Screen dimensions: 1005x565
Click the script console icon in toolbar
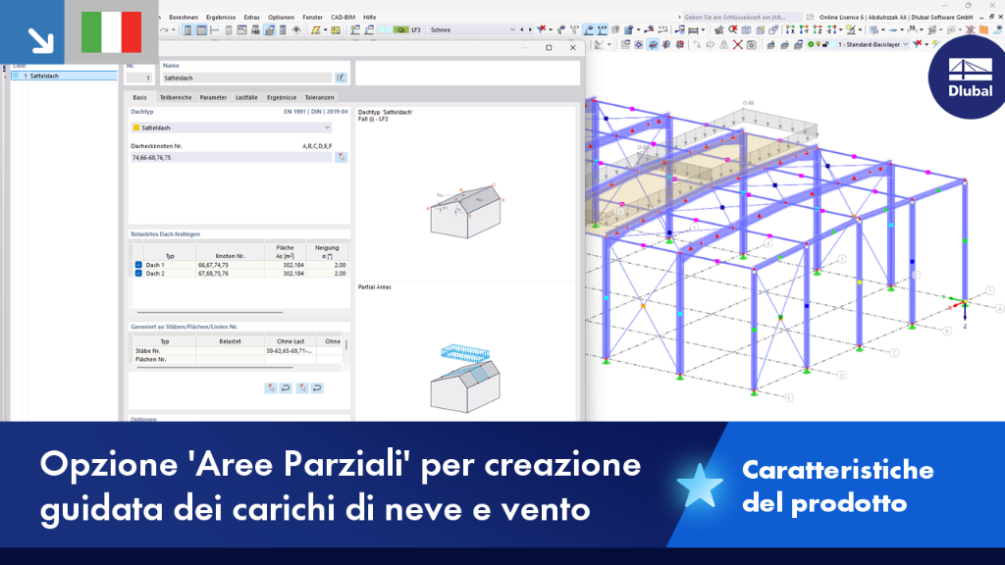[x=241, y=29]
